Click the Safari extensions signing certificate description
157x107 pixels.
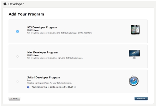49,83
